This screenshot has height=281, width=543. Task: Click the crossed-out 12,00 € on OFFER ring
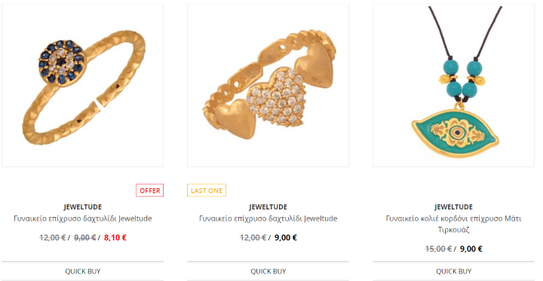point(53,237)
